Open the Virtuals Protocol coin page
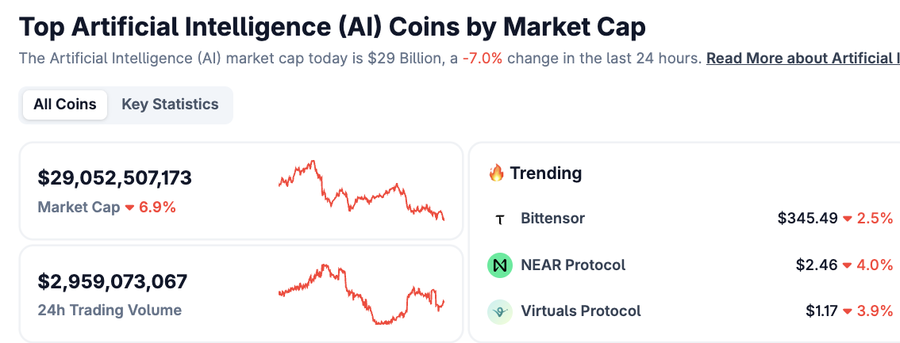The height and width of the screenshot is (343, 900). pyautogui.click(x=581, y=311)
